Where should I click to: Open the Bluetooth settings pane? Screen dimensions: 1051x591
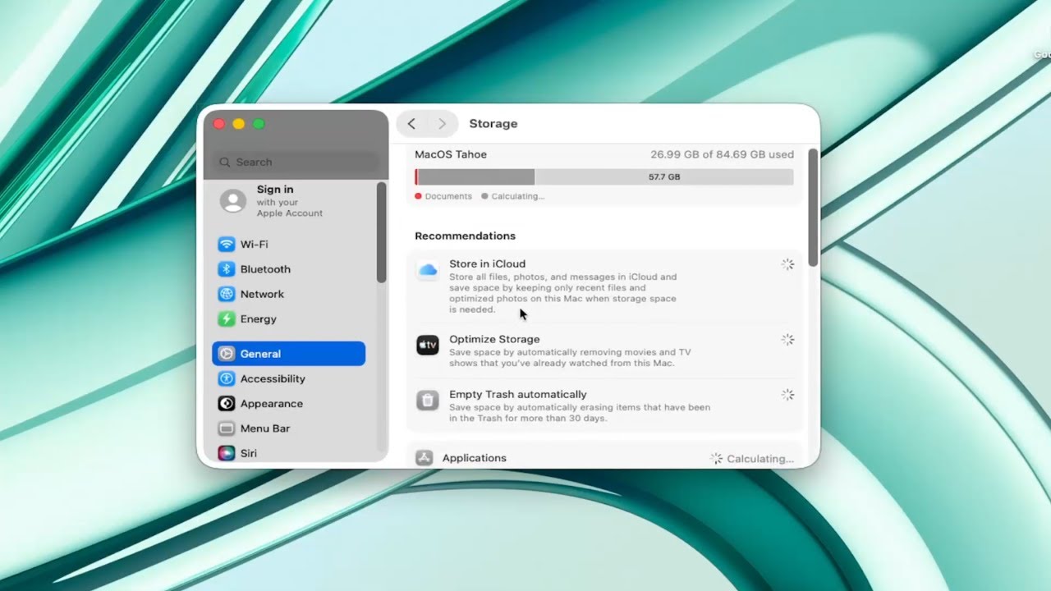(289, 269)
